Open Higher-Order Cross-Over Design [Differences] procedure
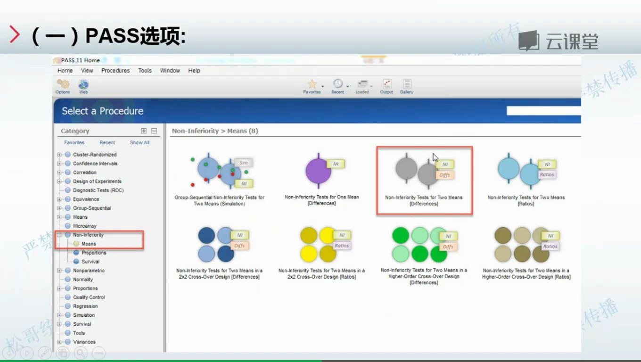Viewport: 641px width, 362px height. coord(424,255)
